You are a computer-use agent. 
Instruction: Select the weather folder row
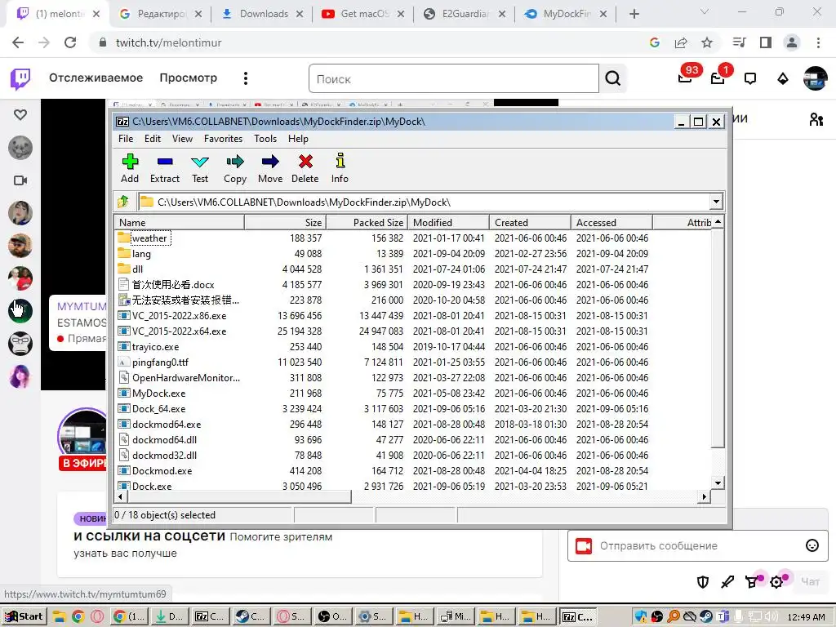413,238
